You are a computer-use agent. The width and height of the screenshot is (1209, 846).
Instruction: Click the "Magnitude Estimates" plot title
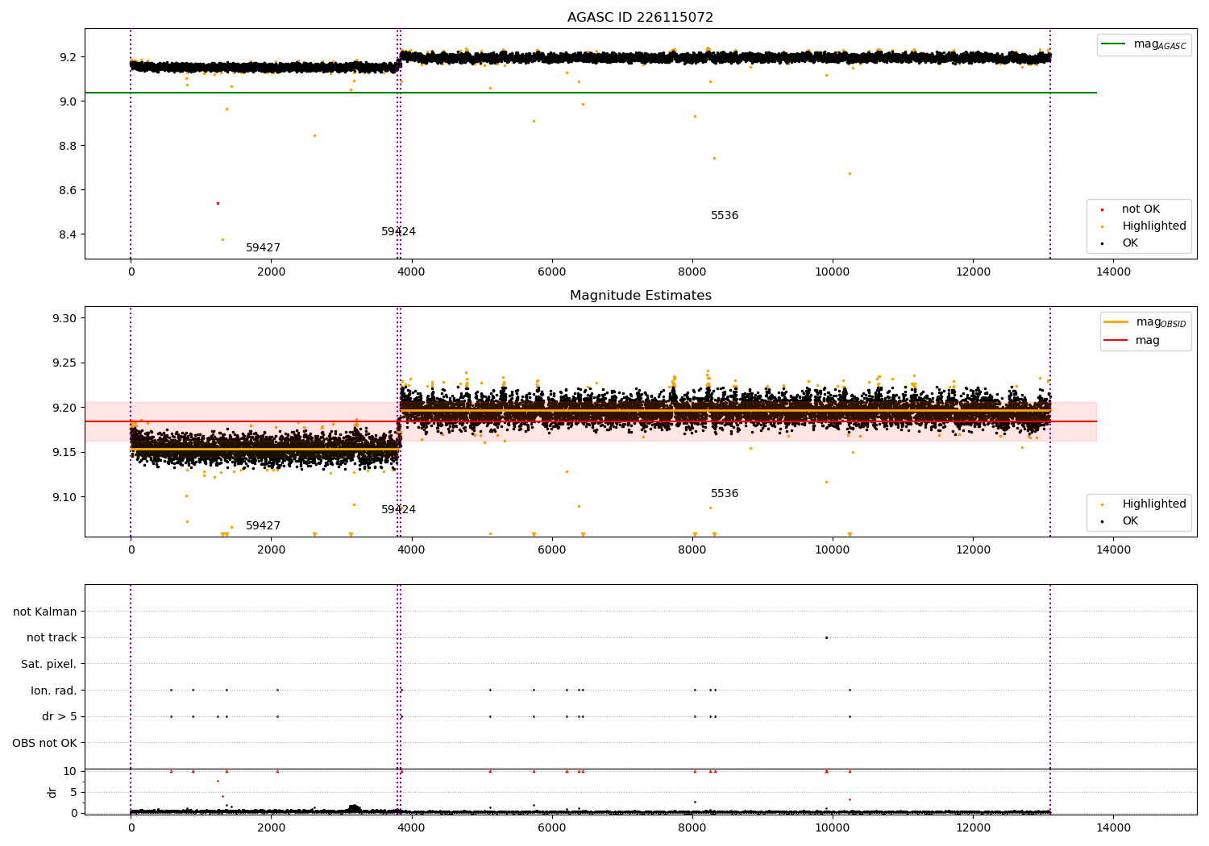[640, 296]
